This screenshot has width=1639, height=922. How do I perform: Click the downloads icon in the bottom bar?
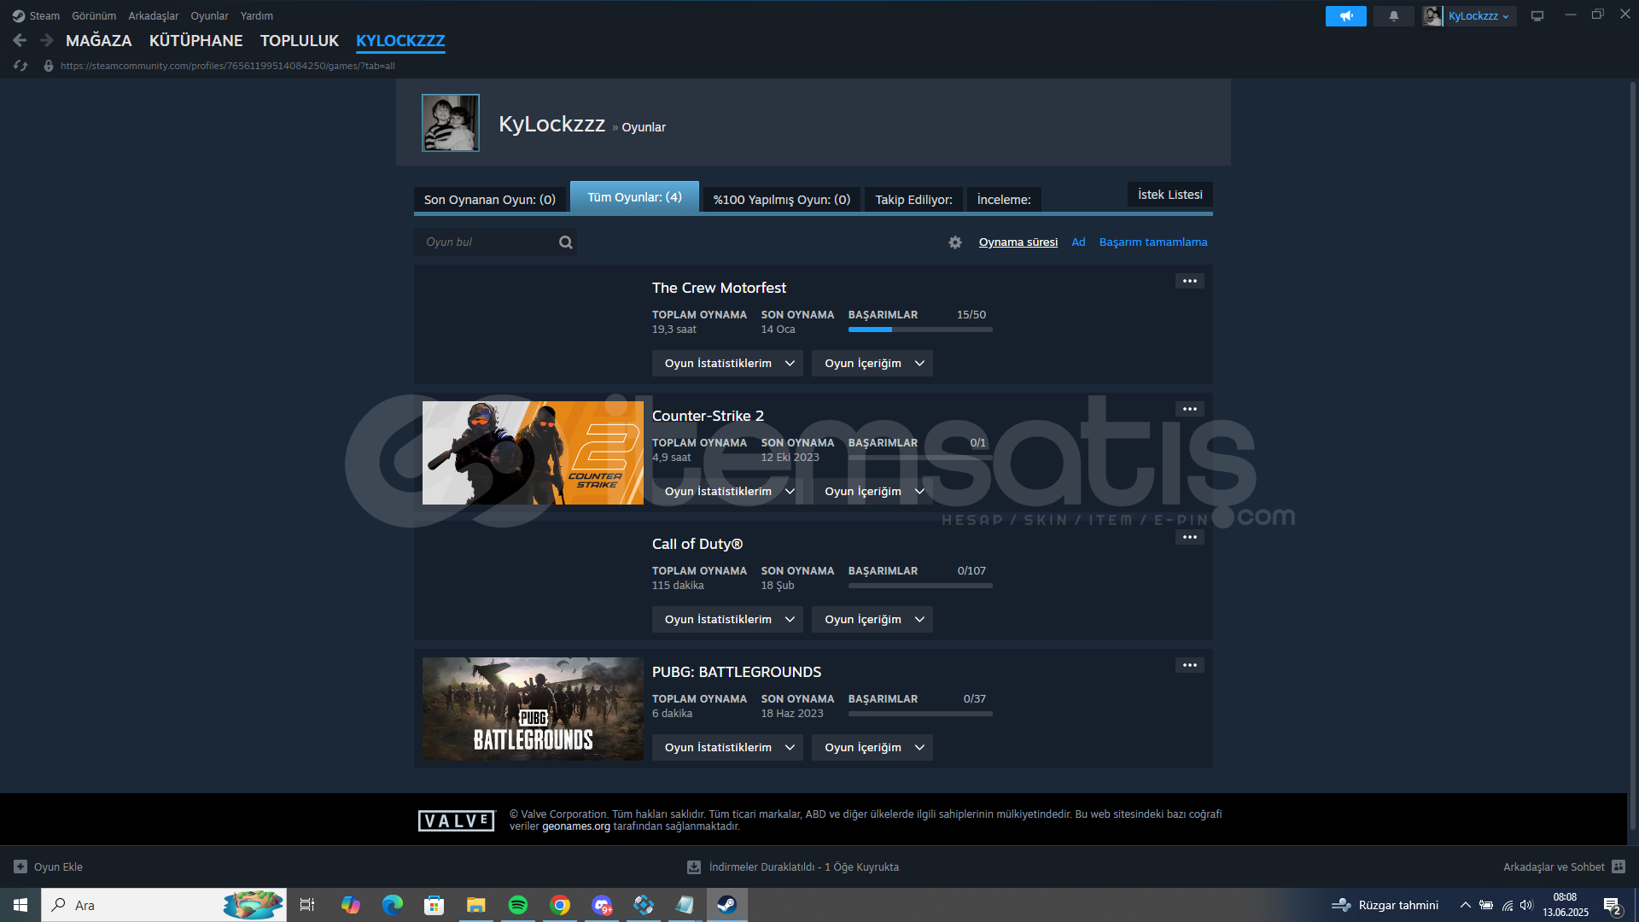(x=694, y=867)
